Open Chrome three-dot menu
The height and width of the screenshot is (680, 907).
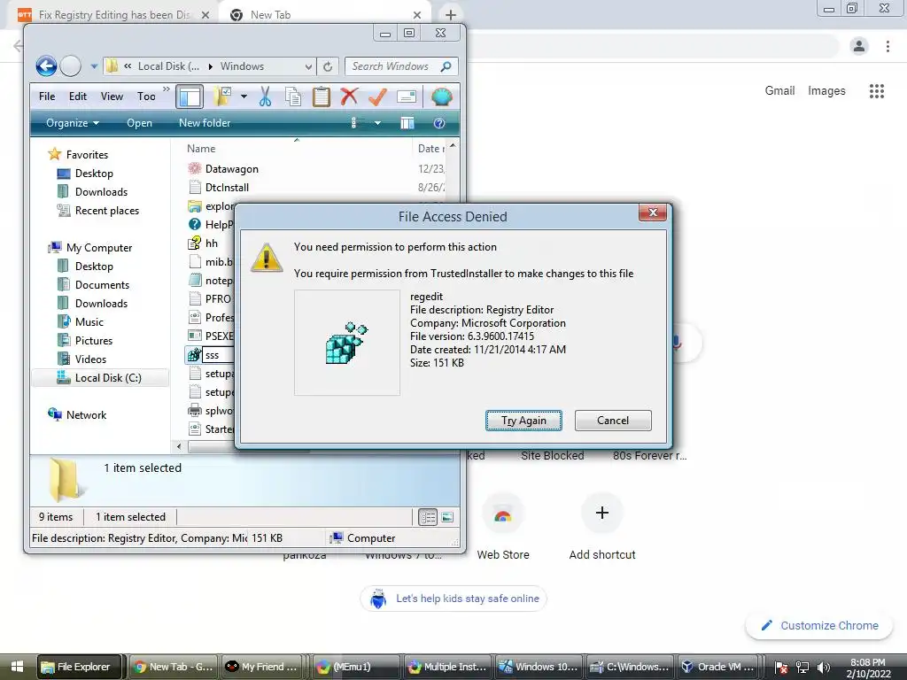click(x=888, y=46)
